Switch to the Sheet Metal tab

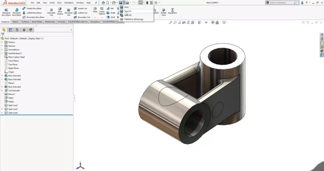(x=37, y=22)
